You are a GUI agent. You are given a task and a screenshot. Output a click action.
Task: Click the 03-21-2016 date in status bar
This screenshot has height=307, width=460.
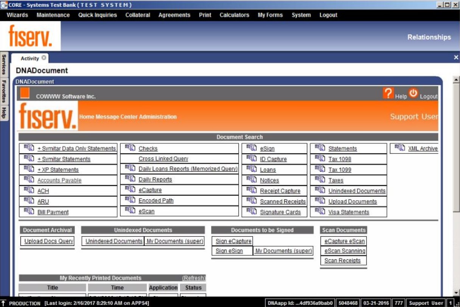(x=376, y=303)
